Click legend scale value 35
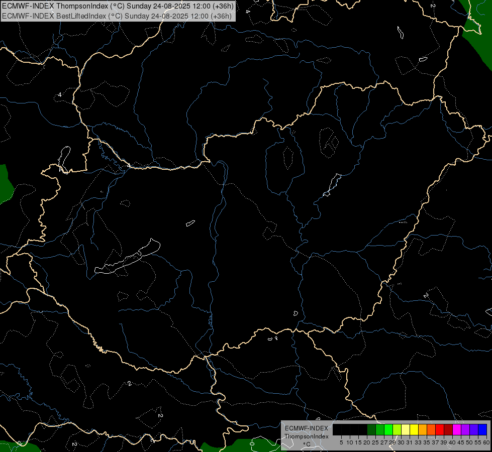492x452 pixels. [427, 442]
